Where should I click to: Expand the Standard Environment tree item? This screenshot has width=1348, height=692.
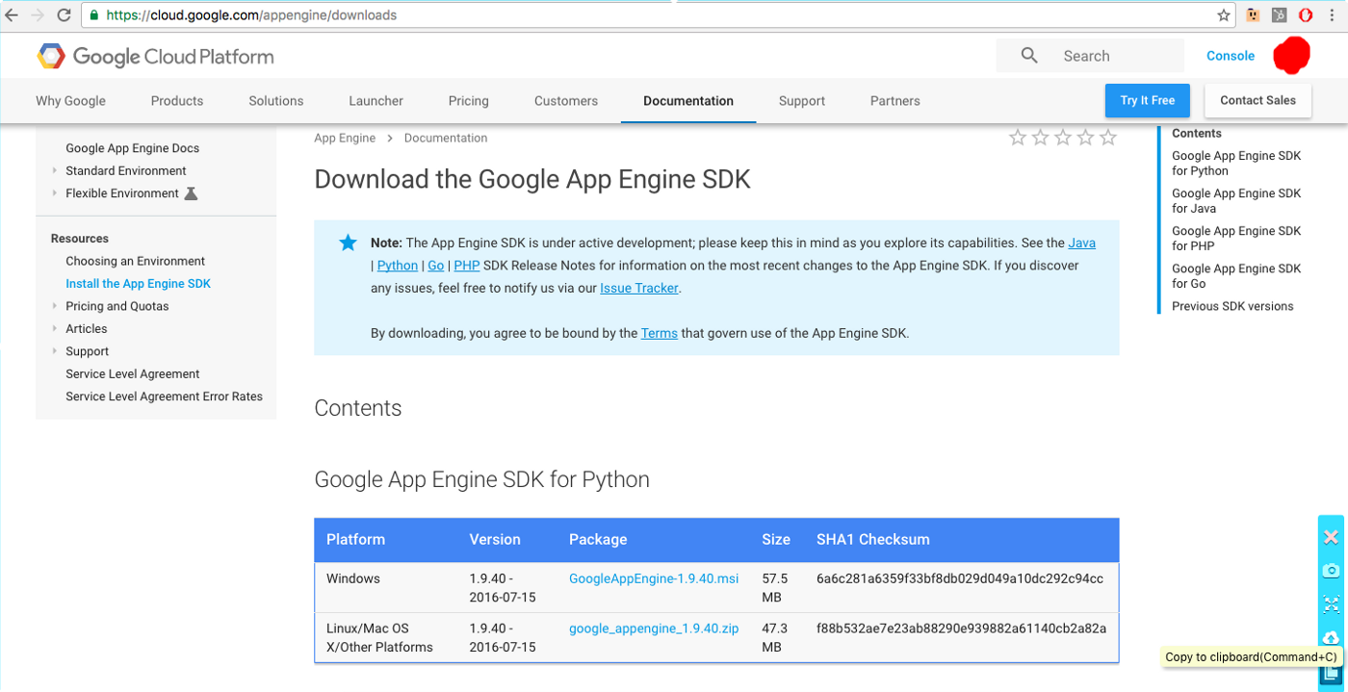[x=55, y=171]
